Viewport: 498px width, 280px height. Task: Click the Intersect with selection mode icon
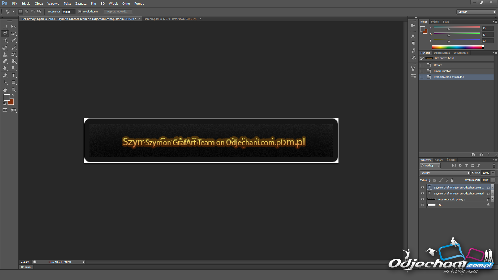(x=39, y=11)
